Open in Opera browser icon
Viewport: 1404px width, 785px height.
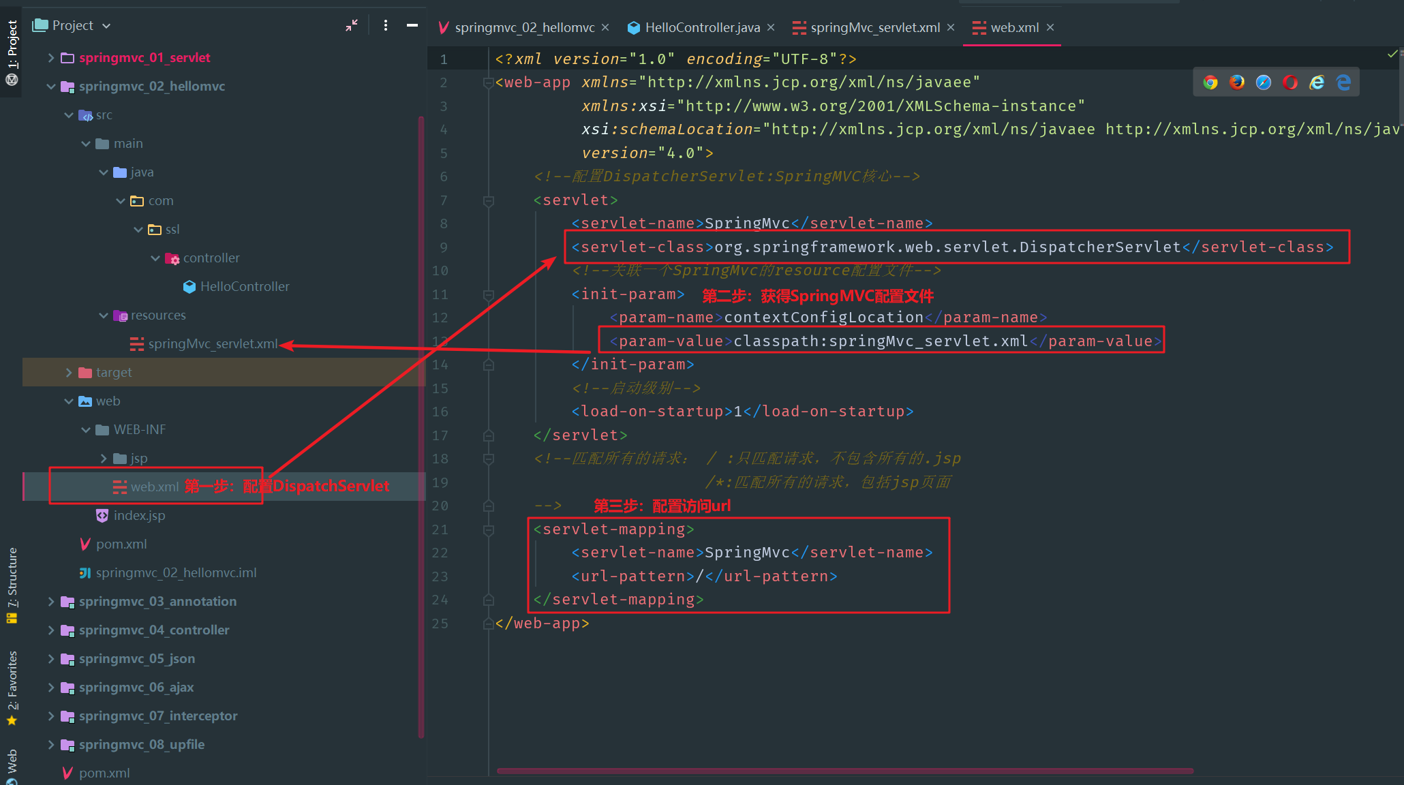coord(1290,82)
